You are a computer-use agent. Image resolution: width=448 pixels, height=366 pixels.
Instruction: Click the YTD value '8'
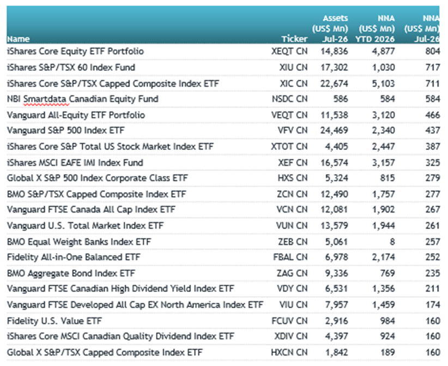[x=392, y=242]
